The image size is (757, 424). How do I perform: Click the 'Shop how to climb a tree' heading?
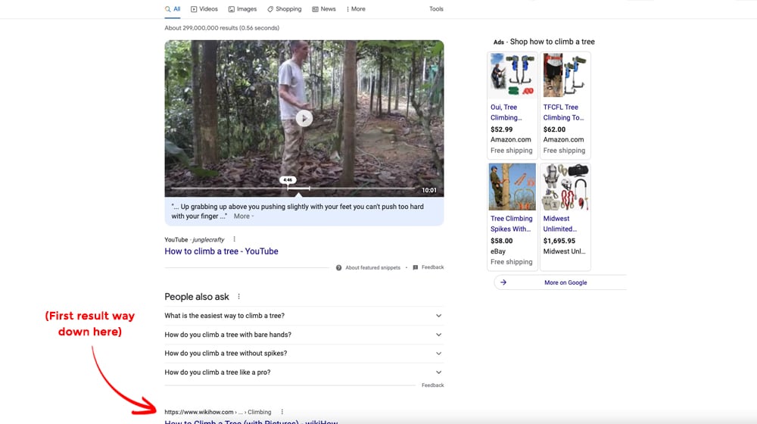tap(553, 42)
